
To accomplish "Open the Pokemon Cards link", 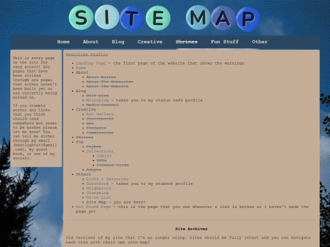I will pos(112,165).
